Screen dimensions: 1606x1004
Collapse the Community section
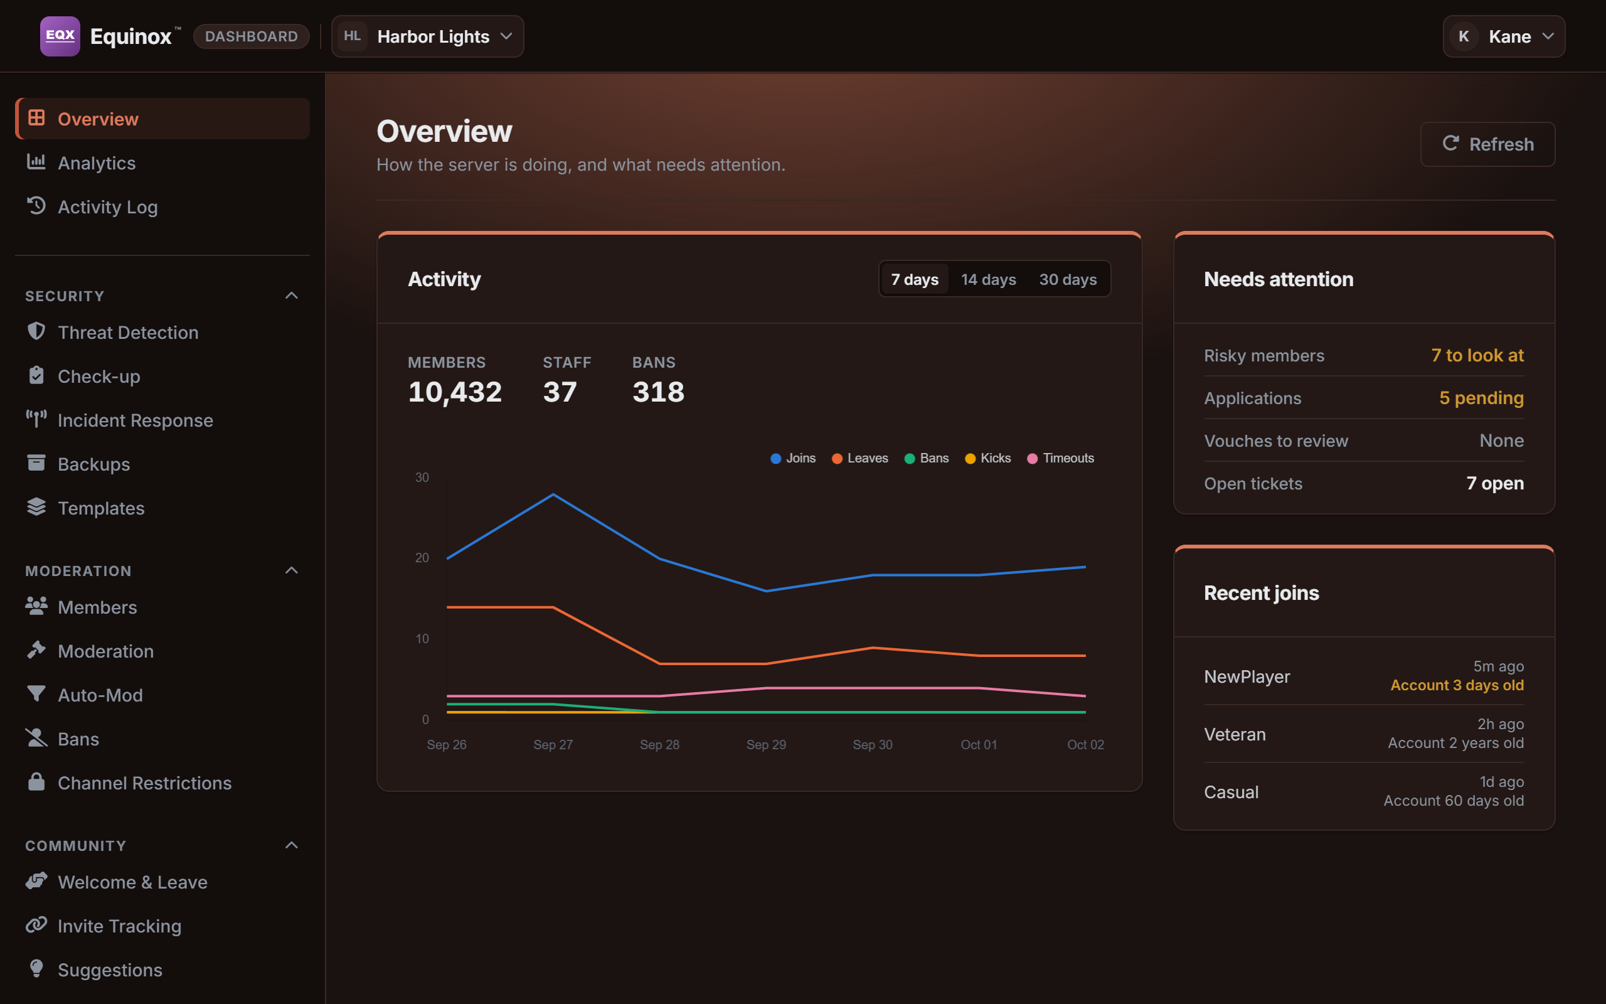click(x=291, y=845)
